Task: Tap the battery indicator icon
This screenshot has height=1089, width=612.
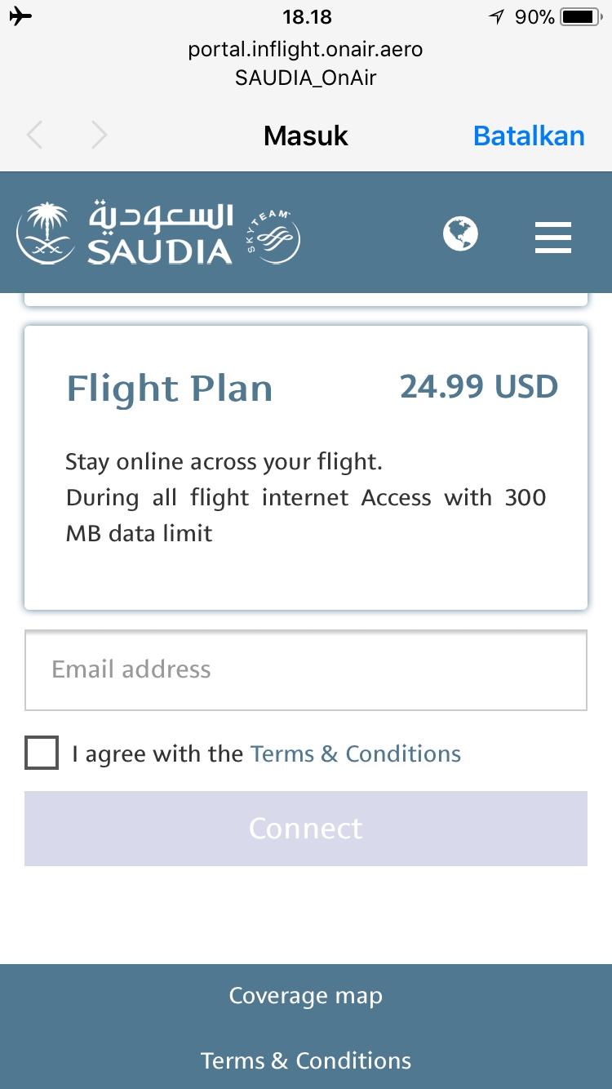Action: coord(579,17)
